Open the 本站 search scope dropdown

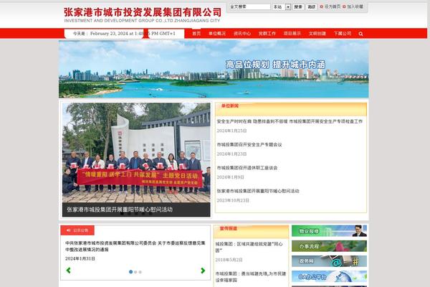(281, 6)
